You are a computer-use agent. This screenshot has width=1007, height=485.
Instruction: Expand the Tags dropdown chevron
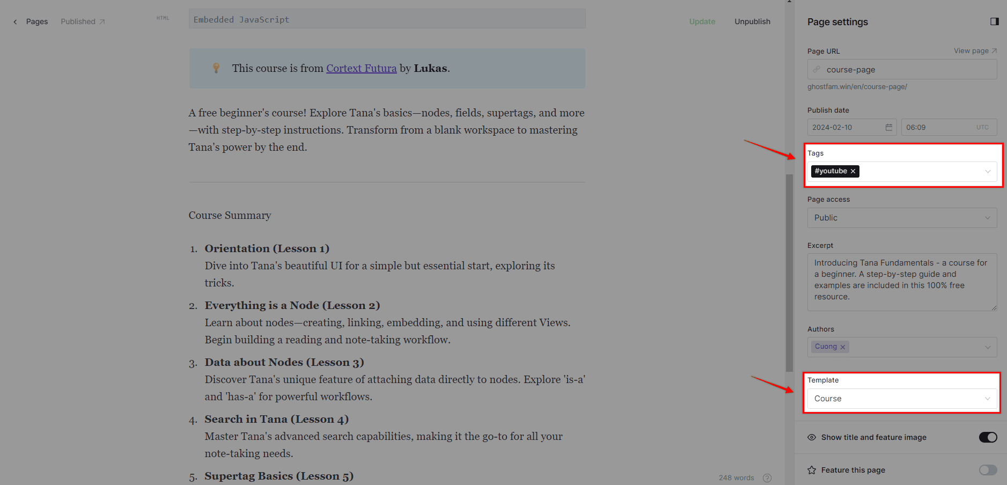[x=987, y=171]
